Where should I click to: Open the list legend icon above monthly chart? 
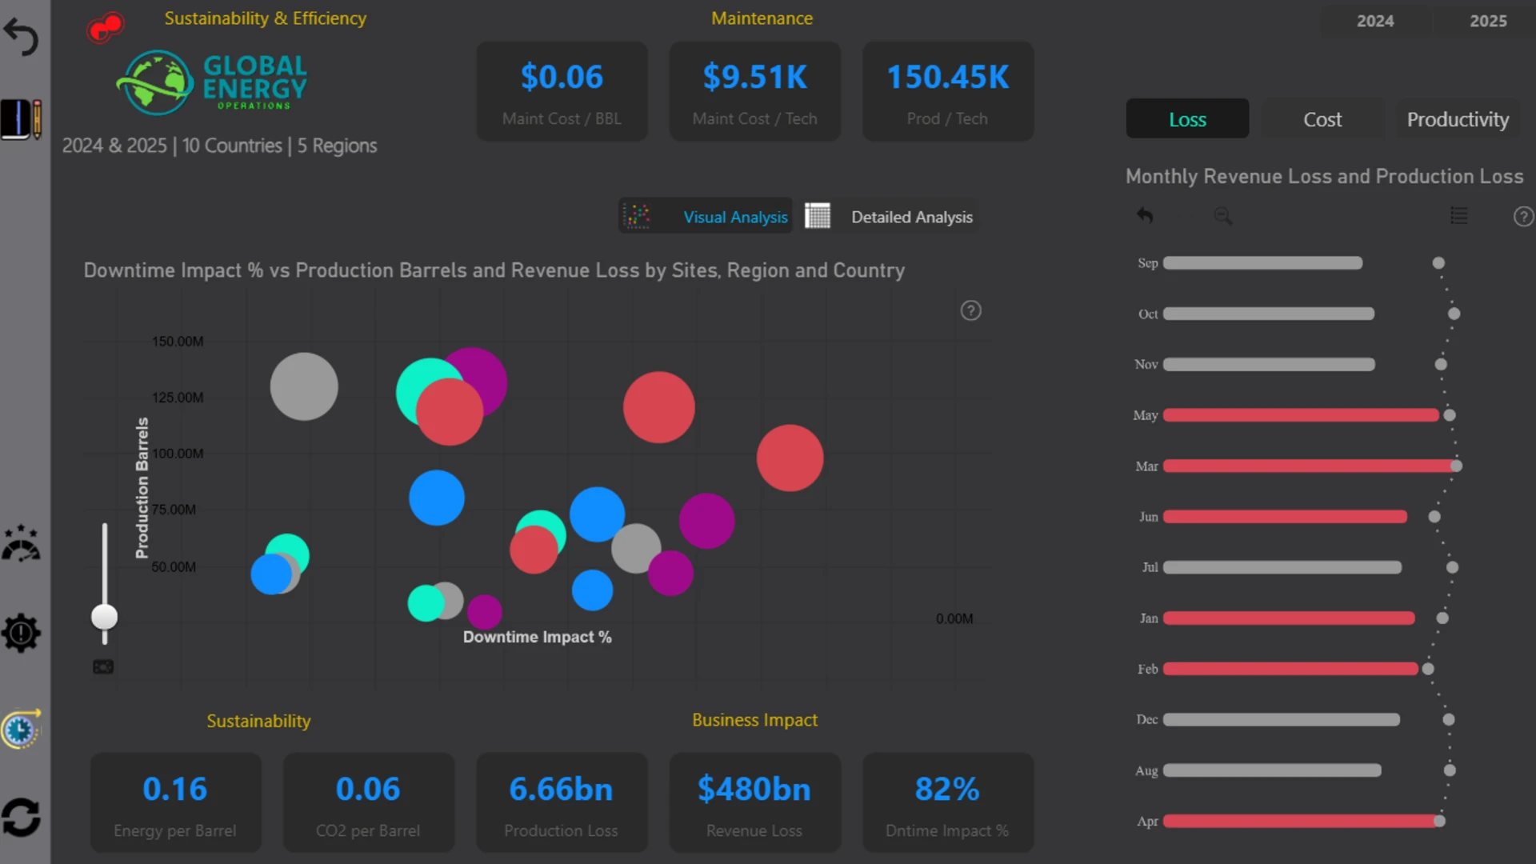(x=1459, y=216)
